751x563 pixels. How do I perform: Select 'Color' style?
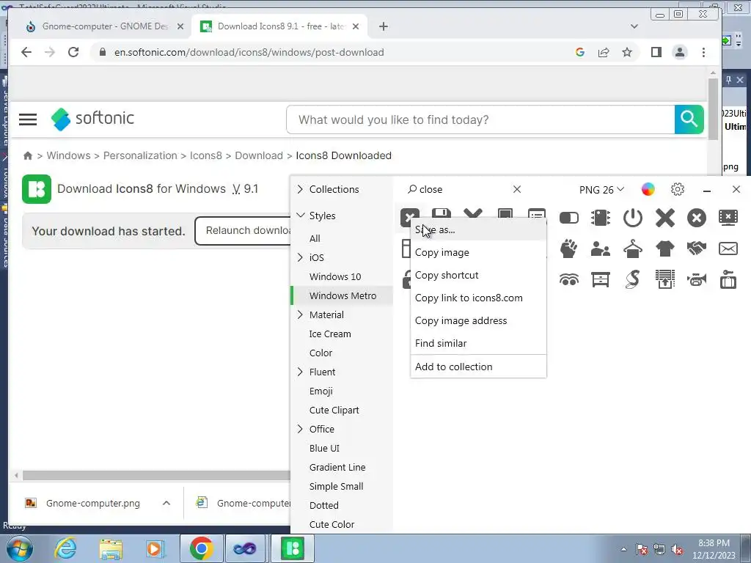321,353
